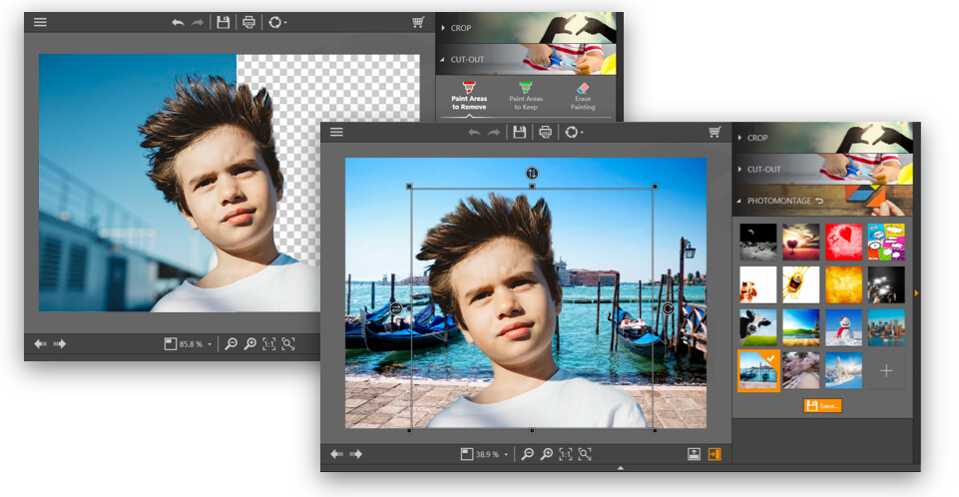This screenshot has width=959, height=497.
Task: Select the cow on meadow background
Action: 757,327
